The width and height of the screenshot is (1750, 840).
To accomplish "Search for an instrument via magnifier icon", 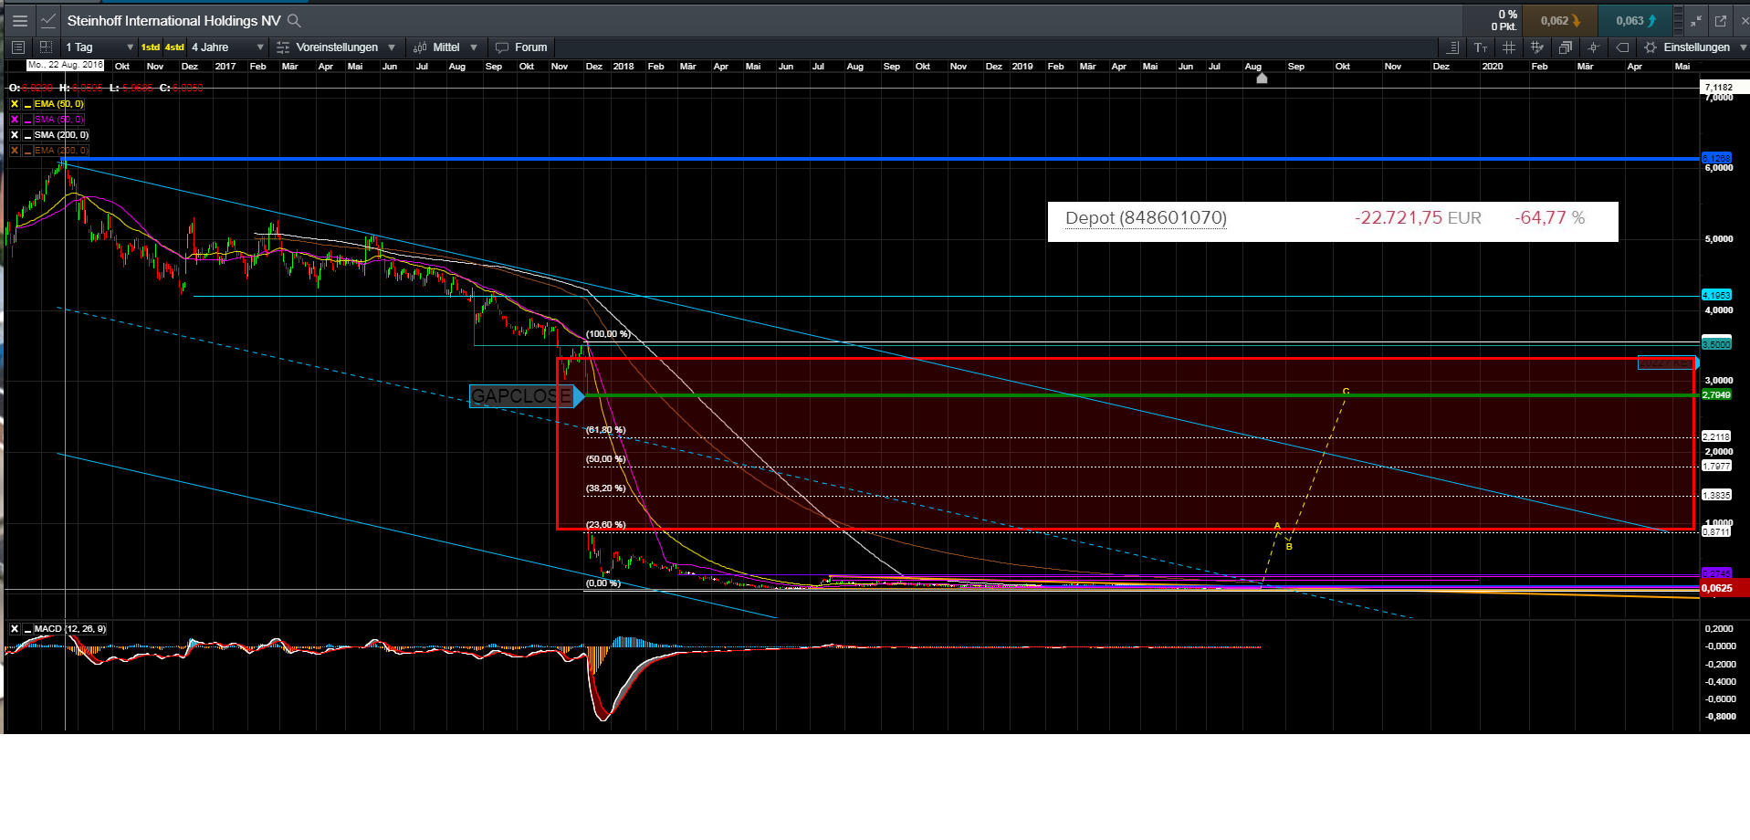I will 294,20.
